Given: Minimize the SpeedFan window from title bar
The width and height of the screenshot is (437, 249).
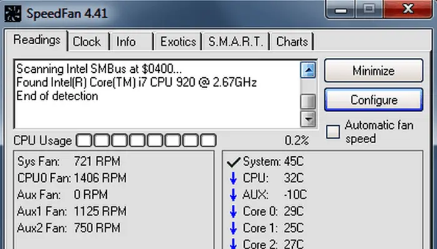Looking at the screenshot, I should [x=341, y=9].
